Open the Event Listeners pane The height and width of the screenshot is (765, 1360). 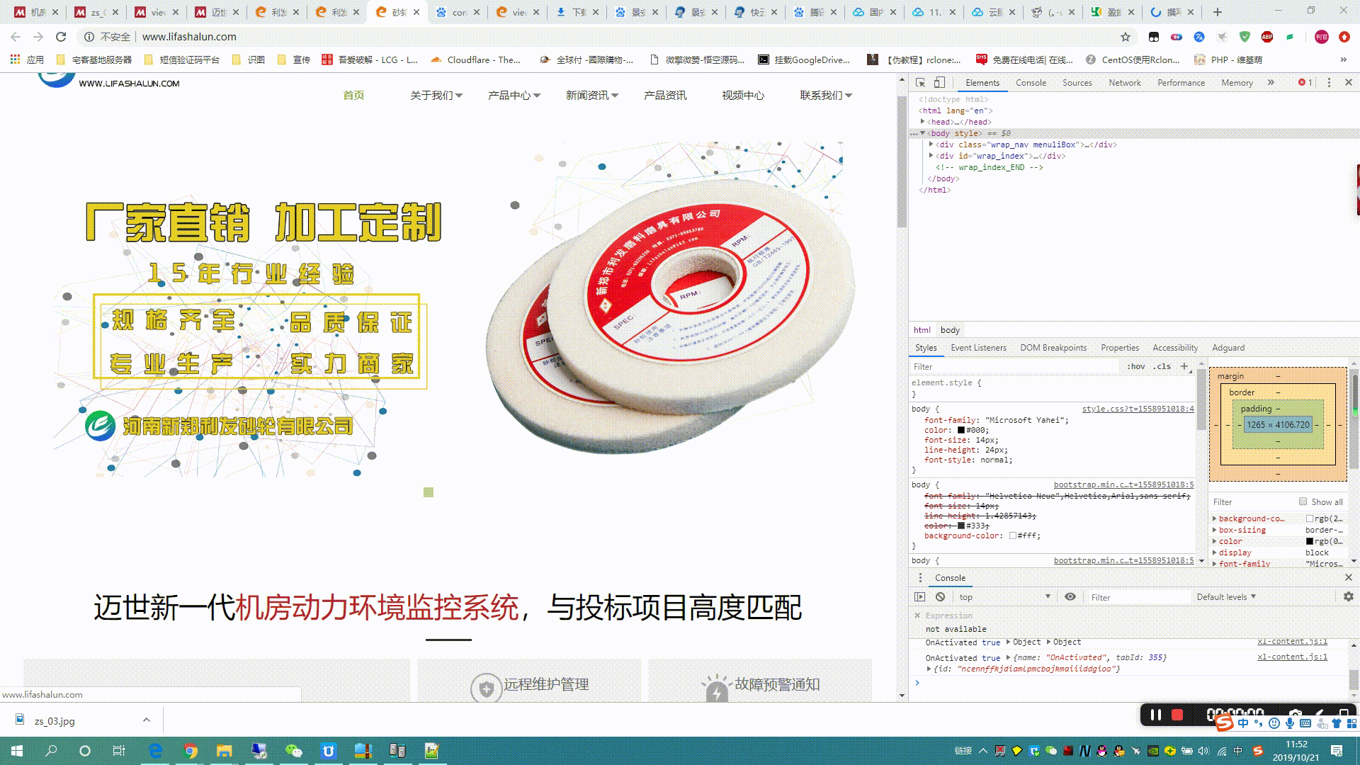pos(978,348)
